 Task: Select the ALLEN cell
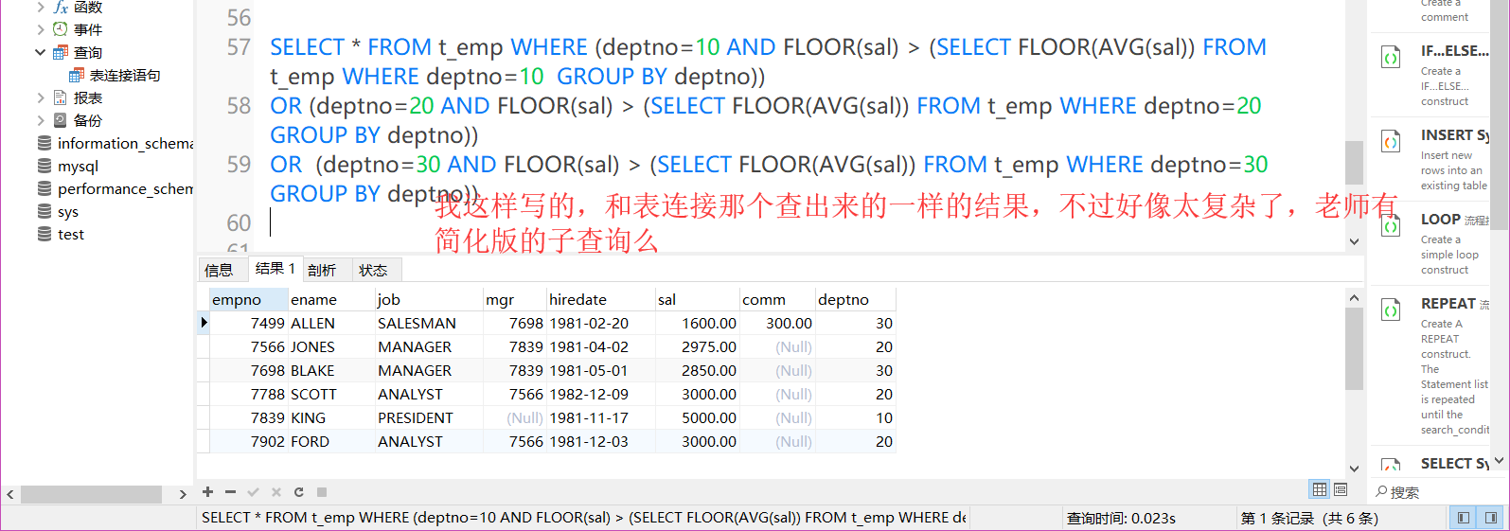click(331, 323)
